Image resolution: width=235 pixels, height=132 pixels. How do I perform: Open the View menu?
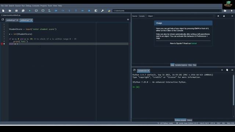pos(55,6)
